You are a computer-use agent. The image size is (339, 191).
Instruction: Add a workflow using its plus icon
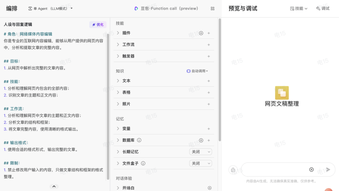tap(209, 45)
